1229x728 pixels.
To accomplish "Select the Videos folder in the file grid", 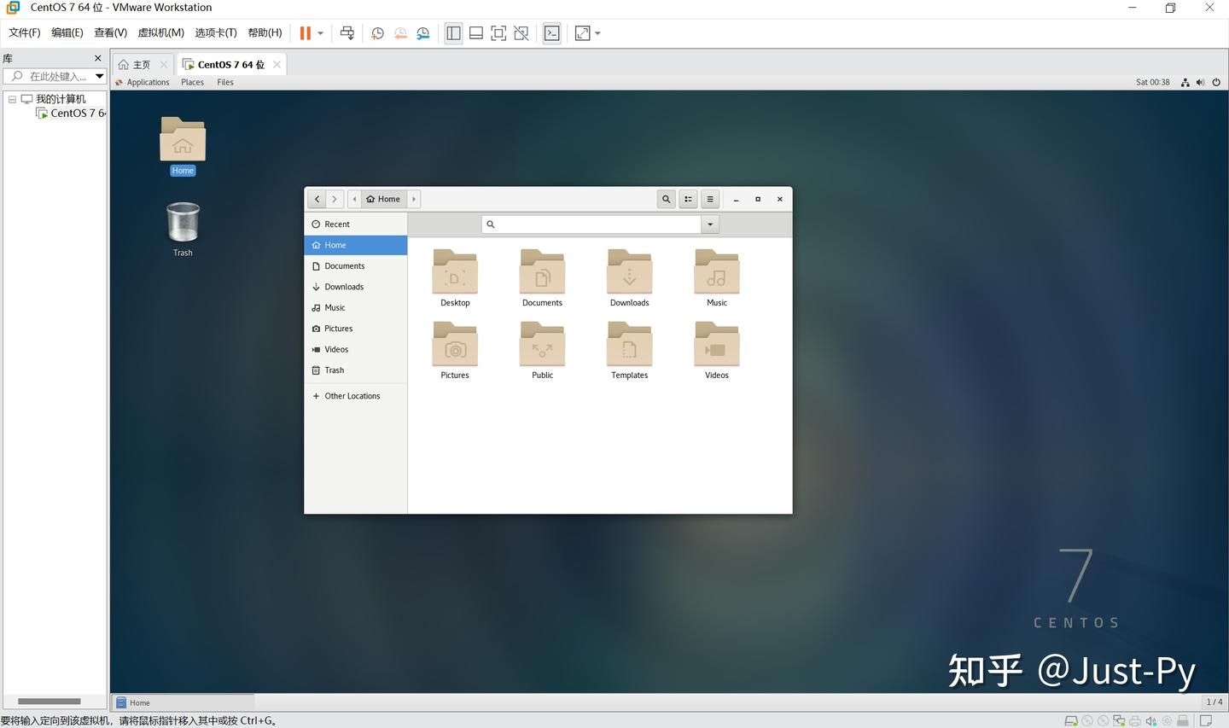I will pyautogui.click(x=717, y=351).
